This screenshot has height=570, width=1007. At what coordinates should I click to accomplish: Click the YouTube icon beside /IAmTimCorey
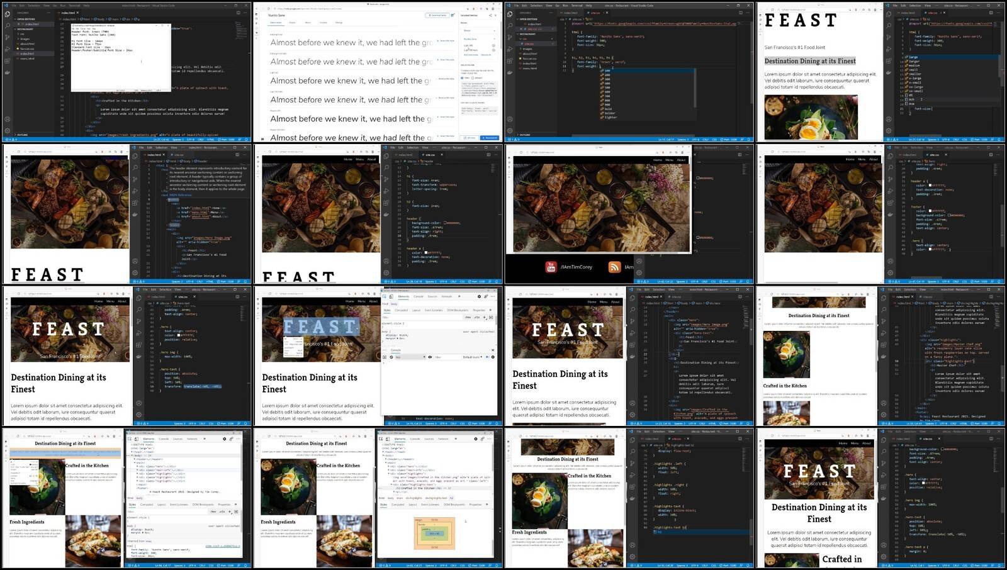pyautogui.click(x=551, y=267)
